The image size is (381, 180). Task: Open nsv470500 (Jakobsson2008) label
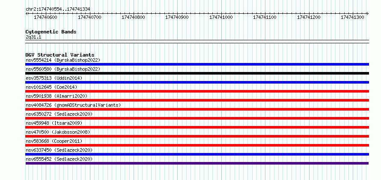[58, 132]
